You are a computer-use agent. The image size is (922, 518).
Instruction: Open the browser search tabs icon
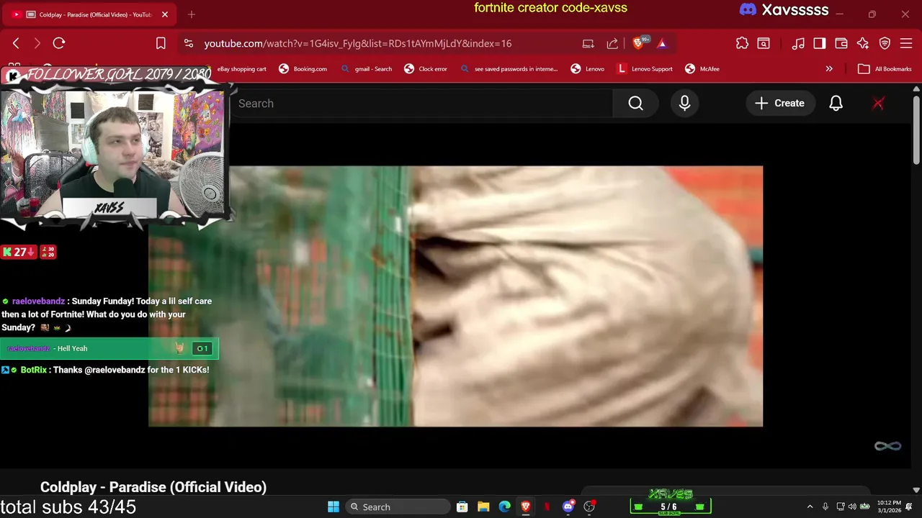(x=764, y=43)
